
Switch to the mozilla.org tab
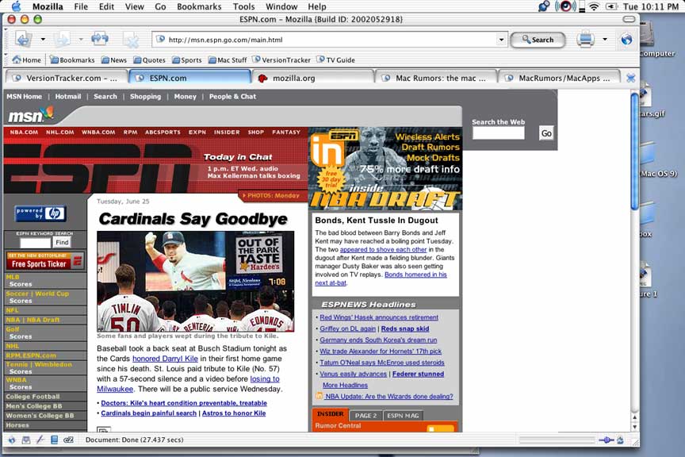point(313,78)
